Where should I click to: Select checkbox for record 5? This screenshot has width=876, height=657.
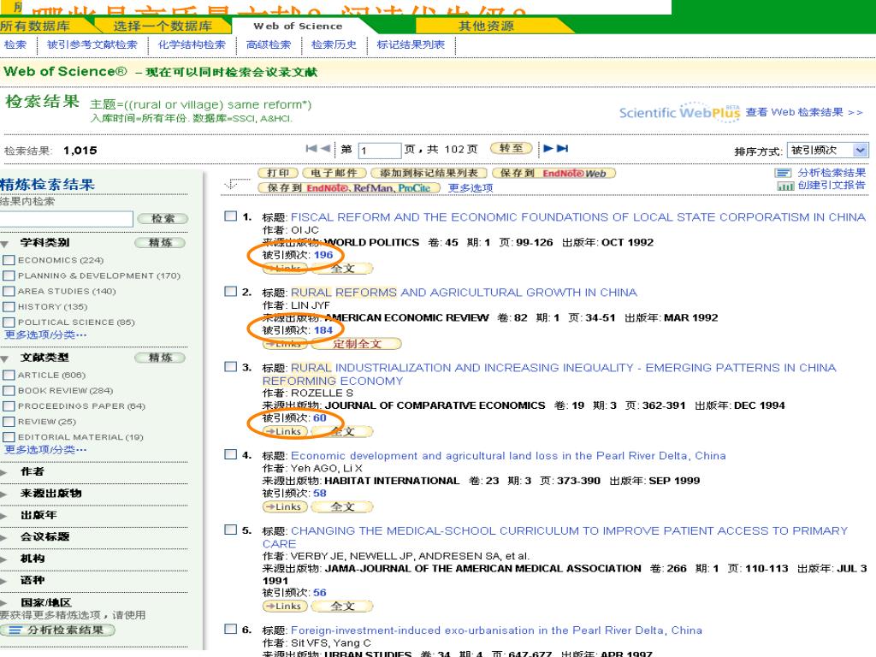(x=230, y=530)
